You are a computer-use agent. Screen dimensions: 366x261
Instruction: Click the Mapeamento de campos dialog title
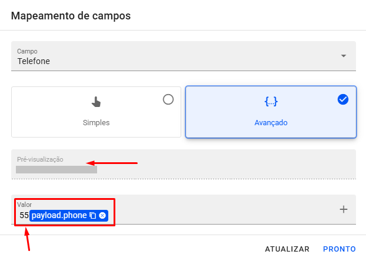pos(71,15)
